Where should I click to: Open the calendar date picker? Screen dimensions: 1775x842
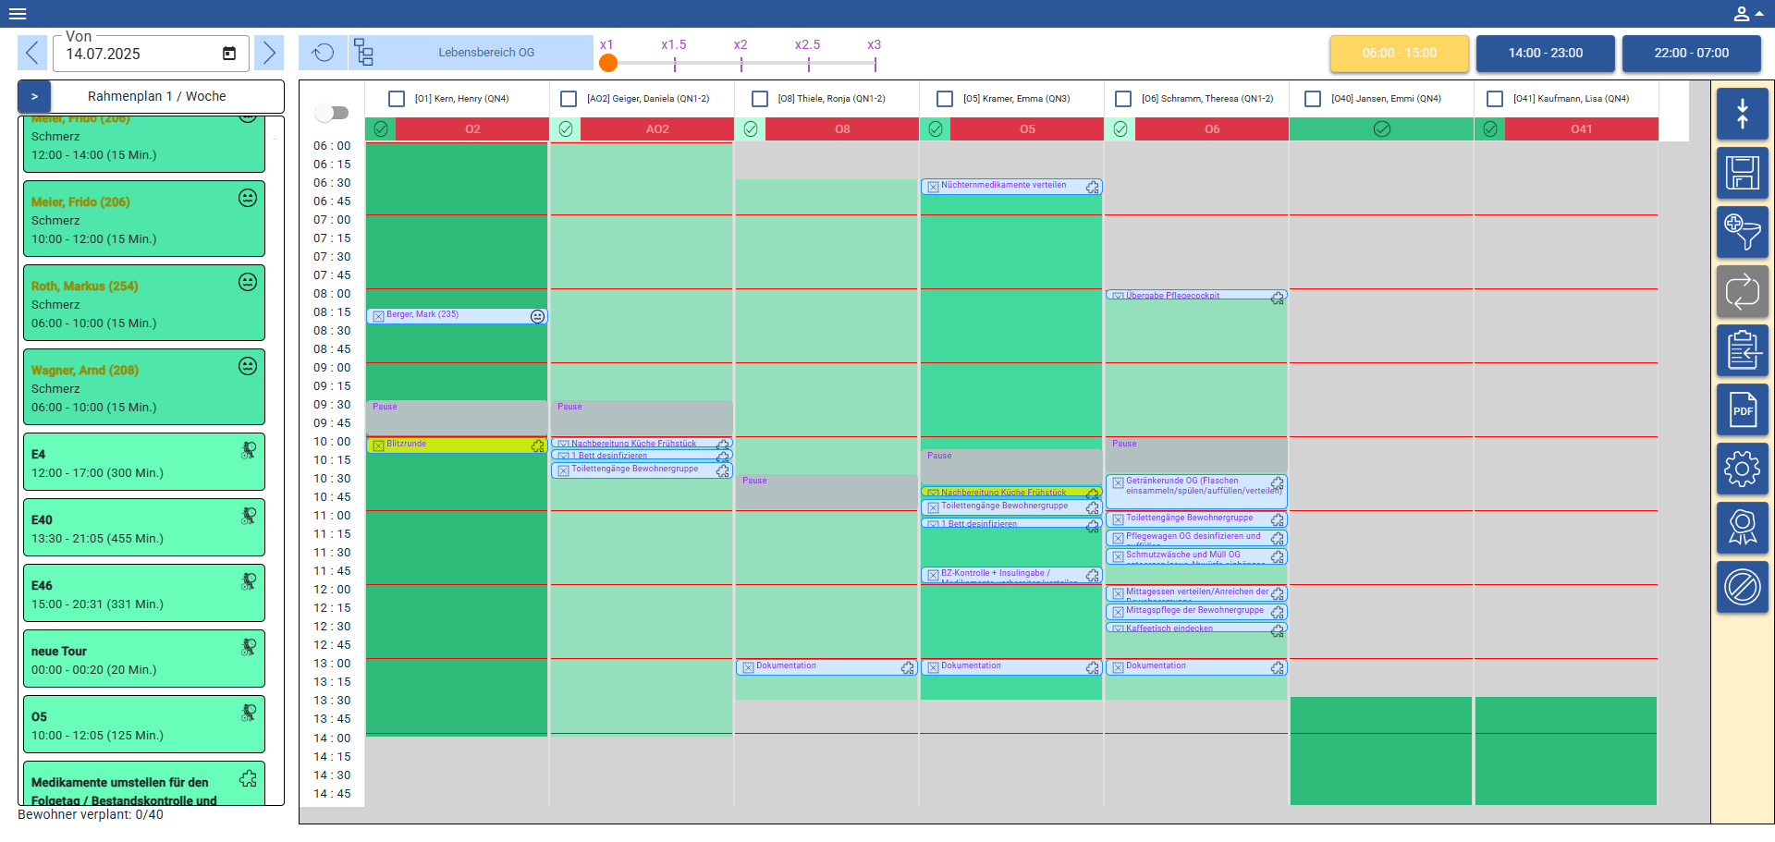pyautogui.click(x=229, y=54)
